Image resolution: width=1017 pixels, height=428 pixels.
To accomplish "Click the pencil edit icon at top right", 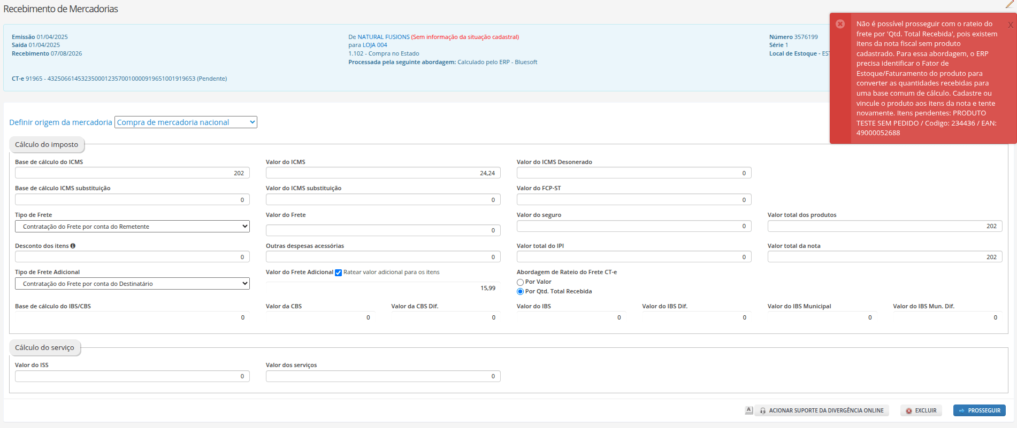I will tap(1010, 4).
